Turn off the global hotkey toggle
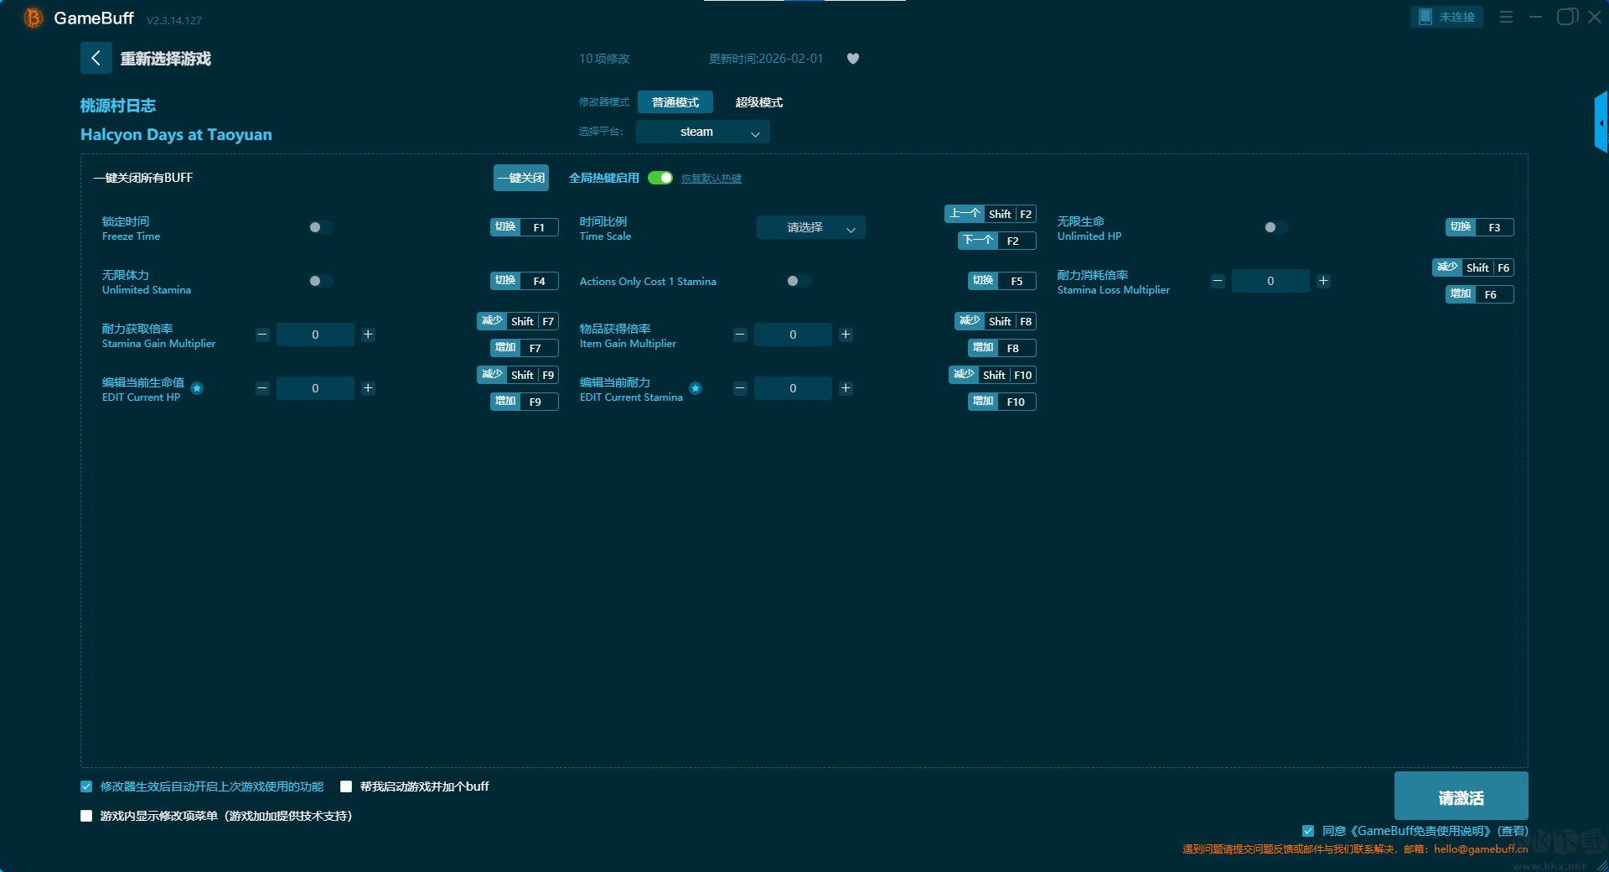 pos(660,178)
